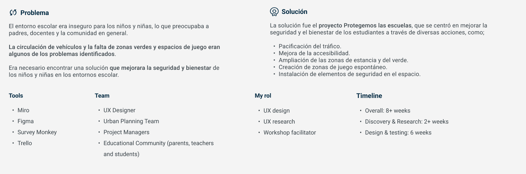The image size is (526, 174).
Task: Click the Tools column heading
Action: pos(16,96)
